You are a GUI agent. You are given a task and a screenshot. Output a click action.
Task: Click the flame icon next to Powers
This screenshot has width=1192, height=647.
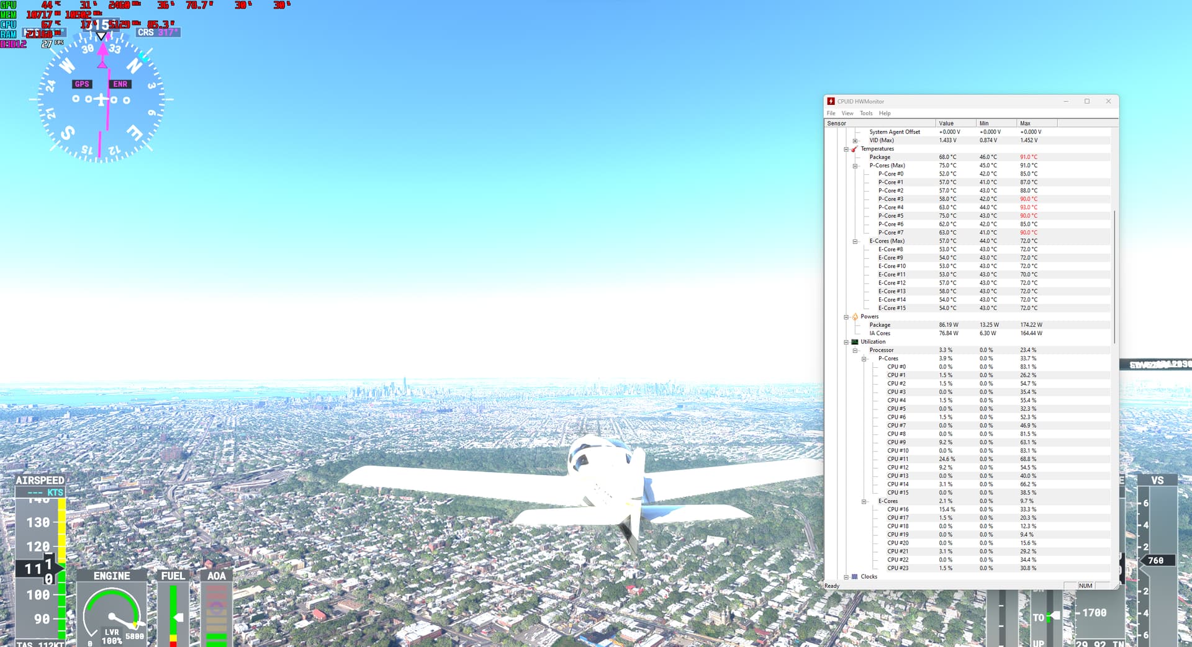tap(854, 316)
